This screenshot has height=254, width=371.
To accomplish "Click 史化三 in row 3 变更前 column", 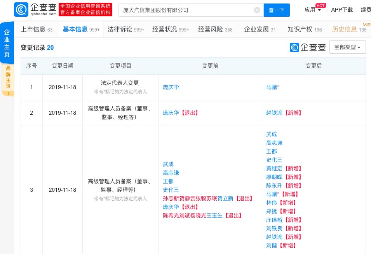I will coord(171,190).
